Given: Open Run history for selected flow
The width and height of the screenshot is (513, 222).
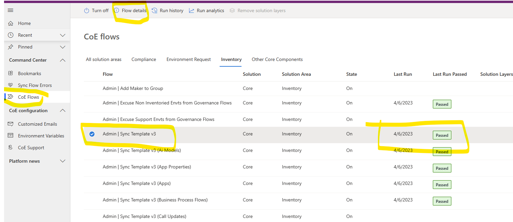Looking at the screenshot, I should point(167,10).
